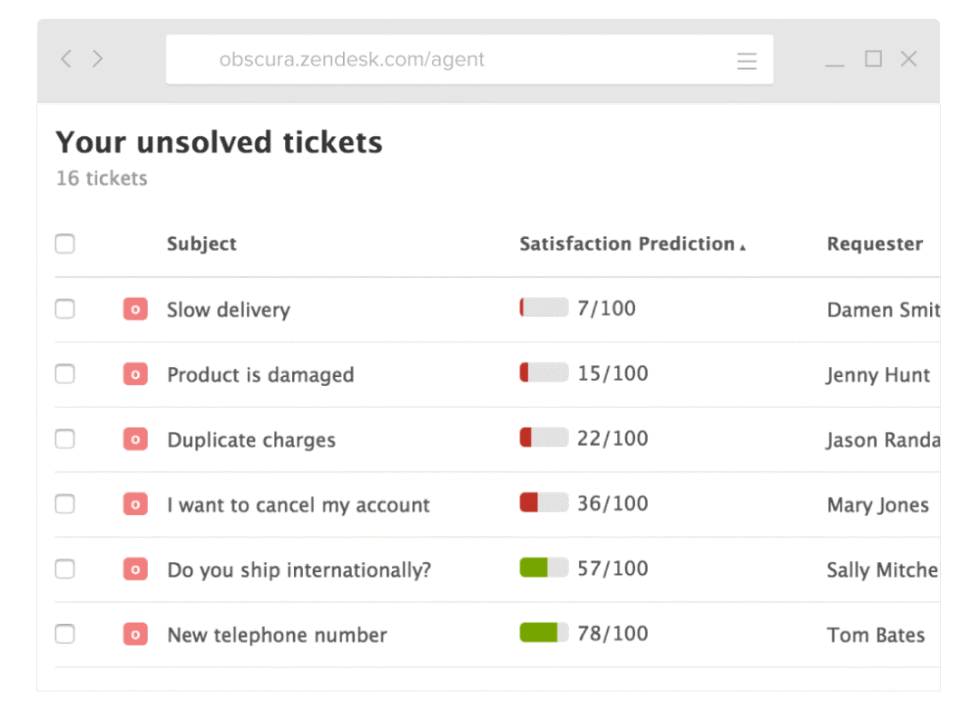This screenshot has width=980, height=713.
Task: Open the New telephone number ticket
Action: coord(277,635)
